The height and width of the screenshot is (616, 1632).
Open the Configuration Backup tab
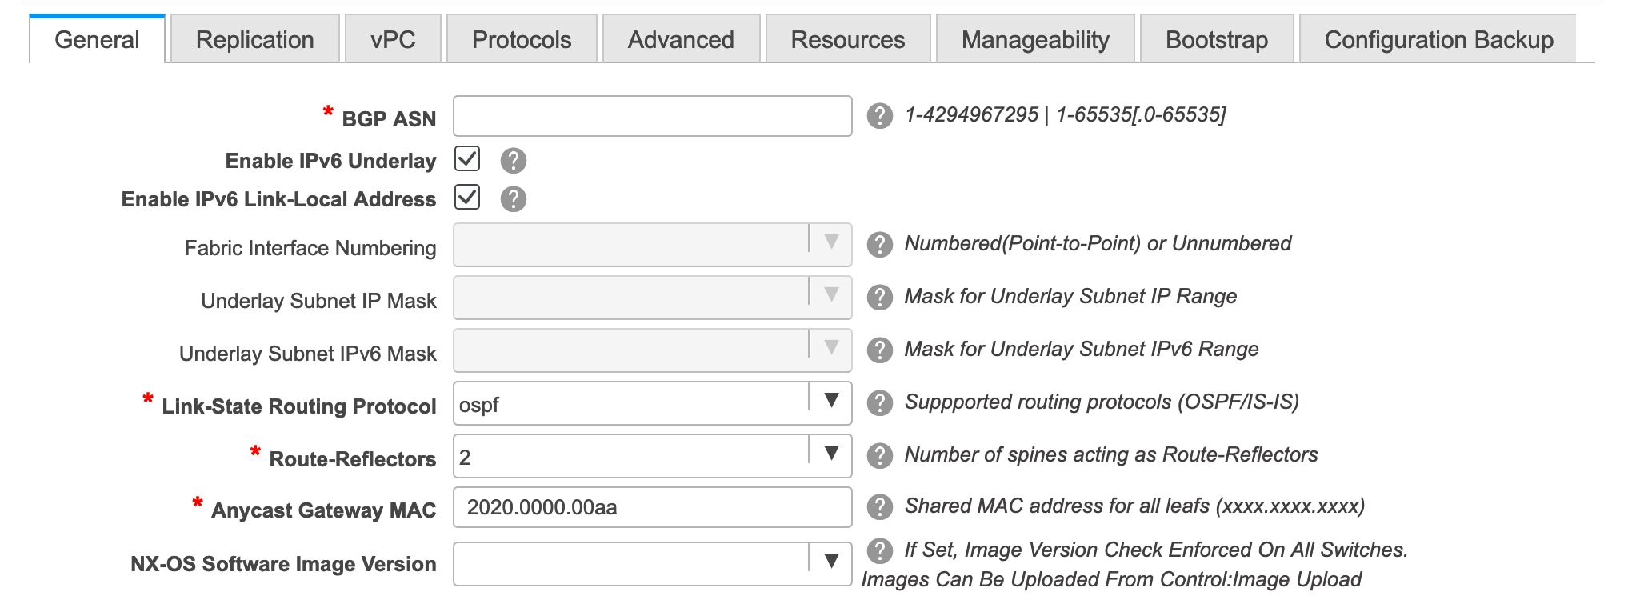coord(1438,39)
